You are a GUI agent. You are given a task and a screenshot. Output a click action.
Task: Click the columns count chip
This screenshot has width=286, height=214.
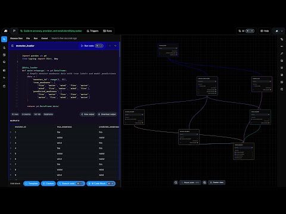point(26,114)
